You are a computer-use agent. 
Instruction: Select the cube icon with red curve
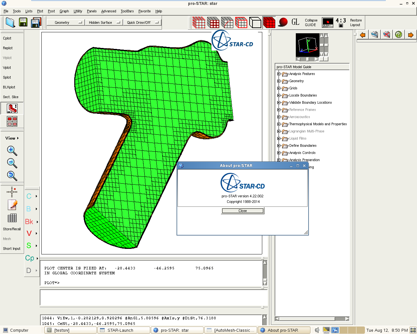(227, 23)
